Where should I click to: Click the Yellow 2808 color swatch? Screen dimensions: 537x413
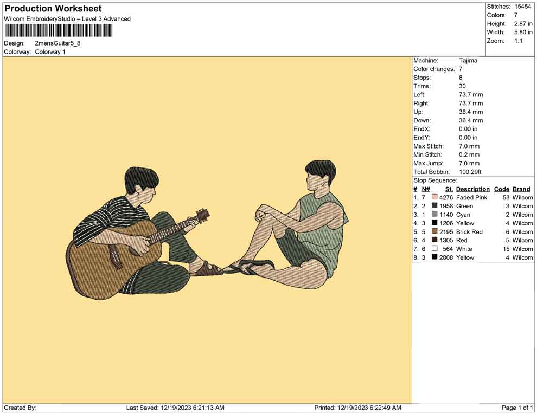coord(434,257)
